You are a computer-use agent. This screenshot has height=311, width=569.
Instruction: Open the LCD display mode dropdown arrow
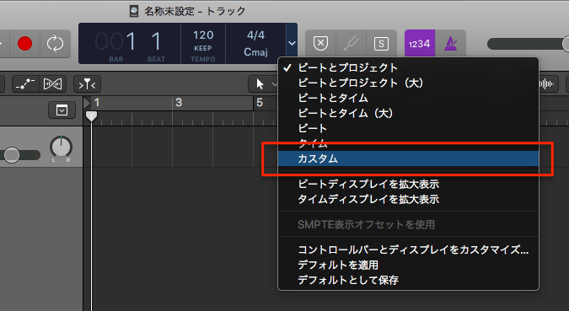[x=292, y=44]
